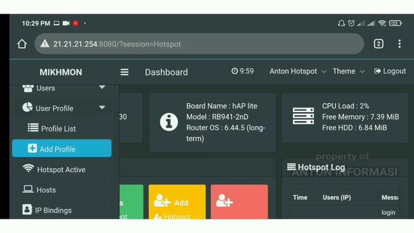Tap the wifi status bar icon
Viewport: 414px width, 233px height.
(382, 23)
